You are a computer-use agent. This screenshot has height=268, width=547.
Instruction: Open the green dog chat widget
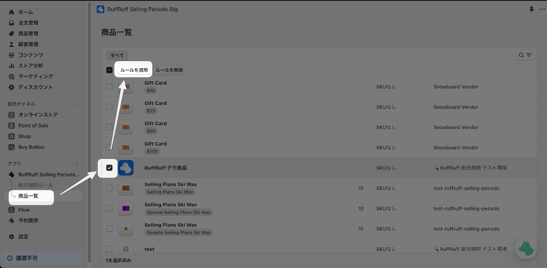526,248
